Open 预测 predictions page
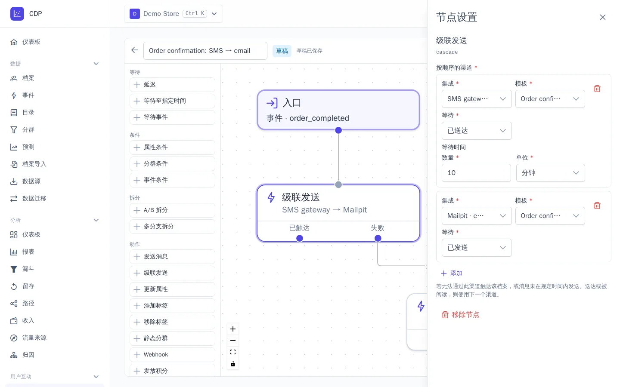 [x=55, y=147]
